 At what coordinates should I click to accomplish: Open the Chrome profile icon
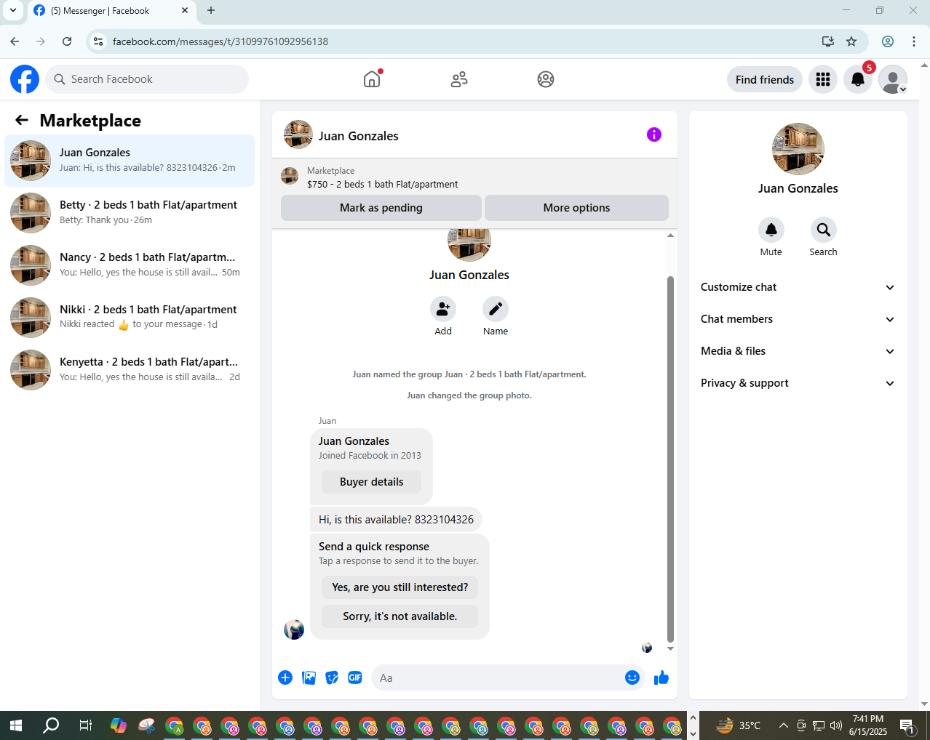(888, 41)
